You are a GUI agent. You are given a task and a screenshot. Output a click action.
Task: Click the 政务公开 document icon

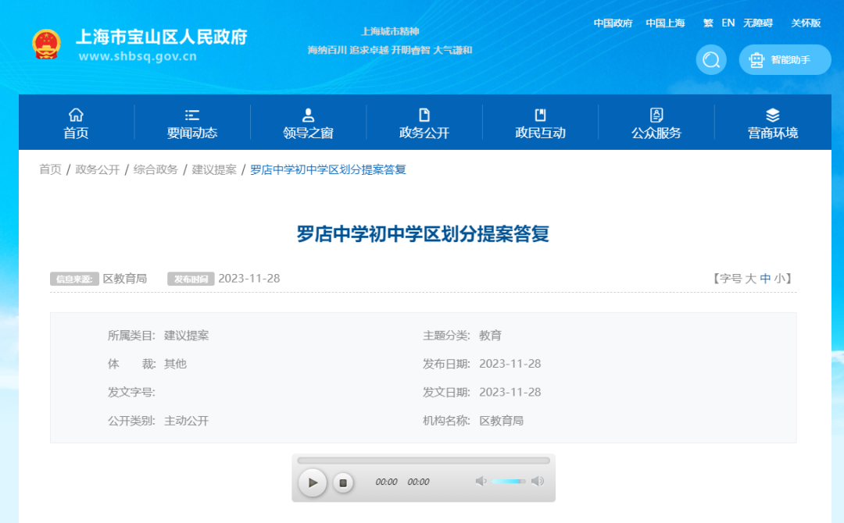point(424,115)
